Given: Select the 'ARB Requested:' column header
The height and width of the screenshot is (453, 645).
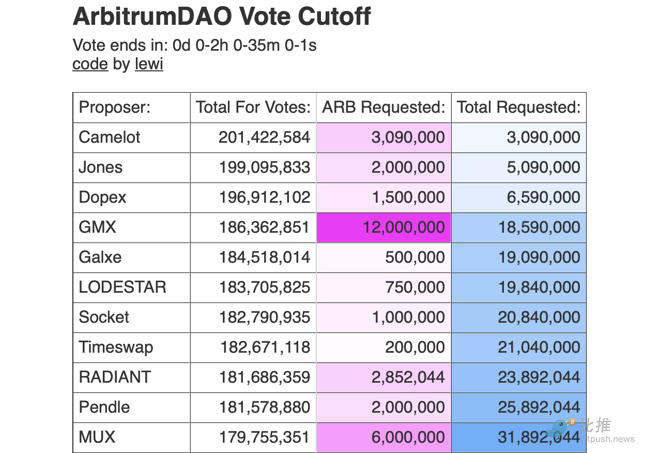Looking at the screenshot, I should 383,108.
